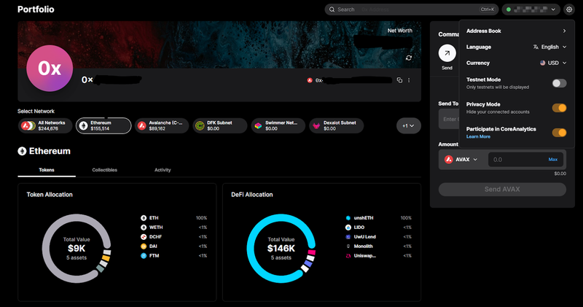Click the Net Worth label
This screenshot has height=307, width=583.
[399, 31]
